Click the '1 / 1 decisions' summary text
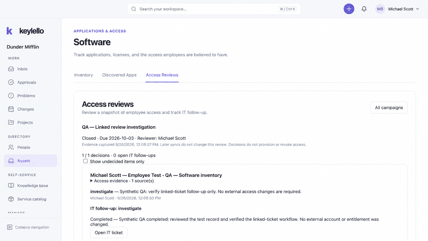This screenshot has width=428, height=241. tap(96, 155)
